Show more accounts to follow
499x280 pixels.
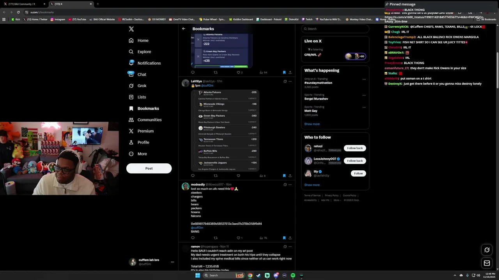[312, 185]
